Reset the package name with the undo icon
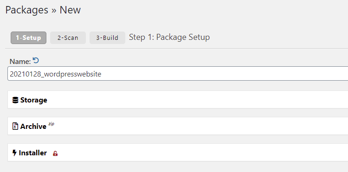This screenshot has height=172, width=348. [x=36, y=61]
